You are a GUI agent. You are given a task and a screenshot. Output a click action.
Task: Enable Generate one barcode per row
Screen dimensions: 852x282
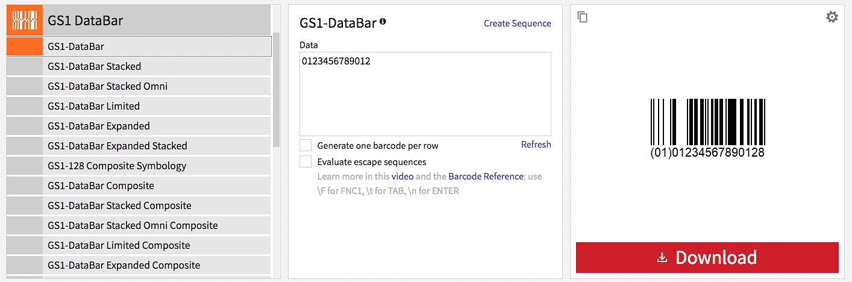pos(306,145)
